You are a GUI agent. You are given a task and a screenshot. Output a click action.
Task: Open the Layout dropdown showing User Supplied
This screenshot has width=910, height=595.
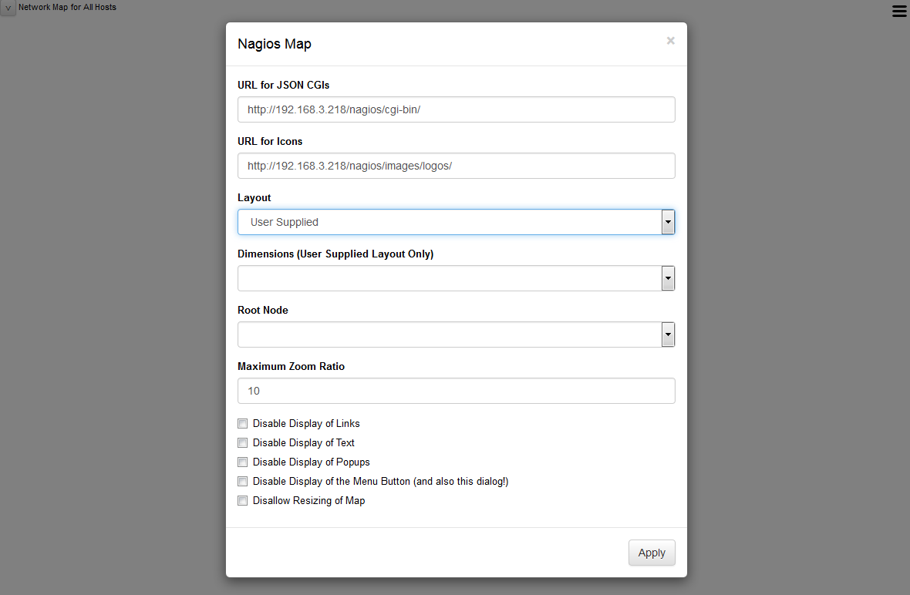point(456,222)
